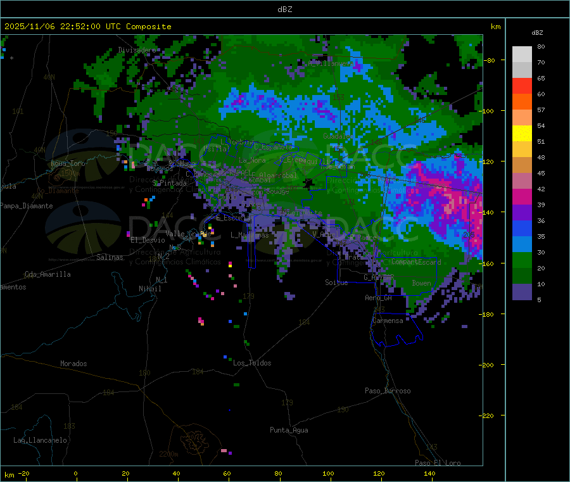Click the 'dBZ' title at top center

[x=284, y=10]
